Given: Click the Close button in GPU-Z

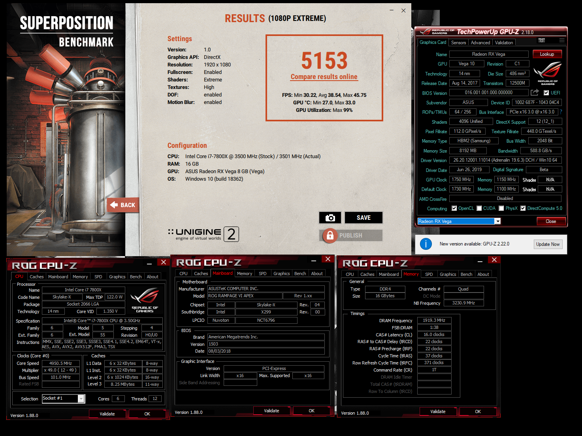Looking at the screenshot, I should click(551, 221).
